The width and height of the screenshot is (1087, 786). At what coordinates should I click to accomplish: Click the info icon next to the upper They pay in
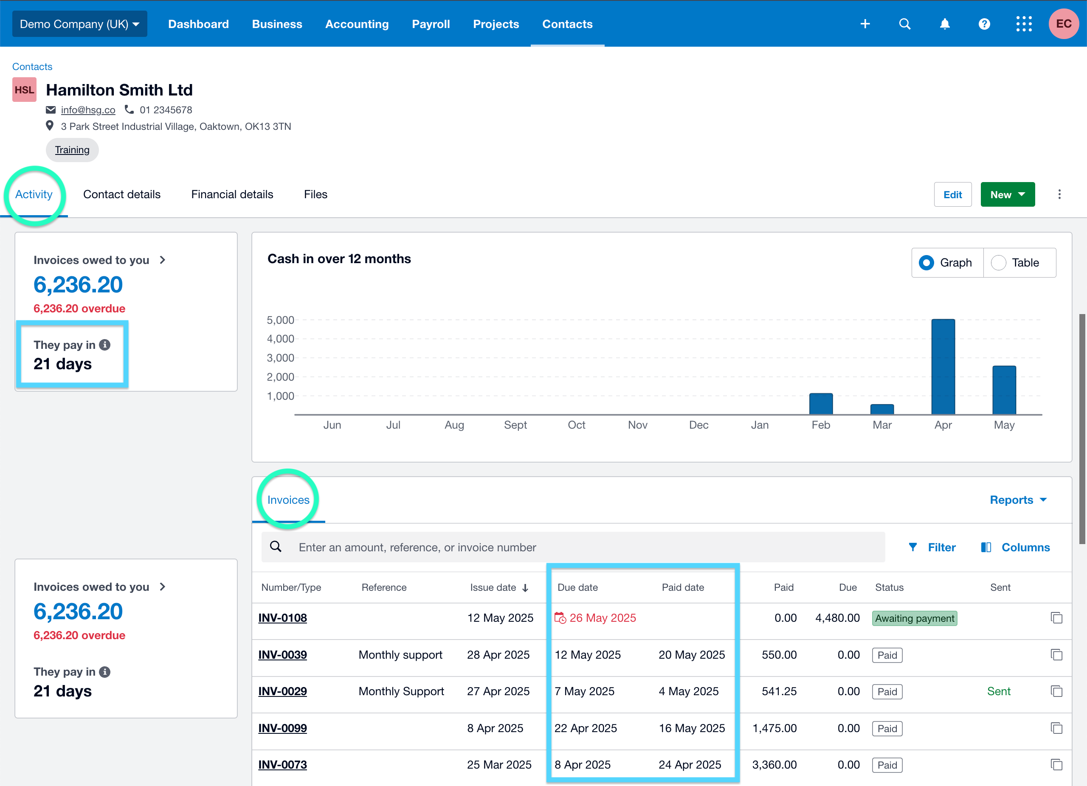coord(104,345)
